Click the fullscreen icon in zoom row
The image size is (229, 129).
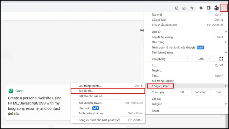click(x=221, y=59)
